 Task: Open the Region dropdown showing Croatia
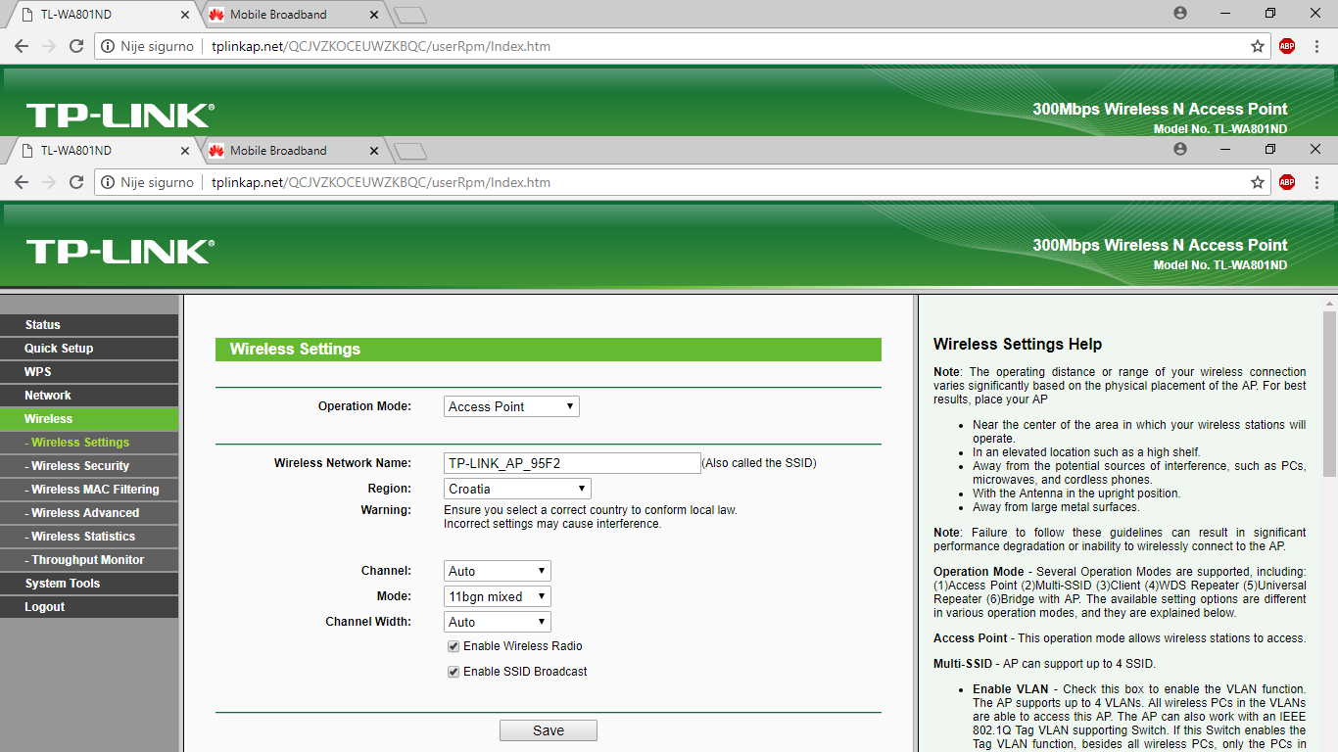click(517, 489)
